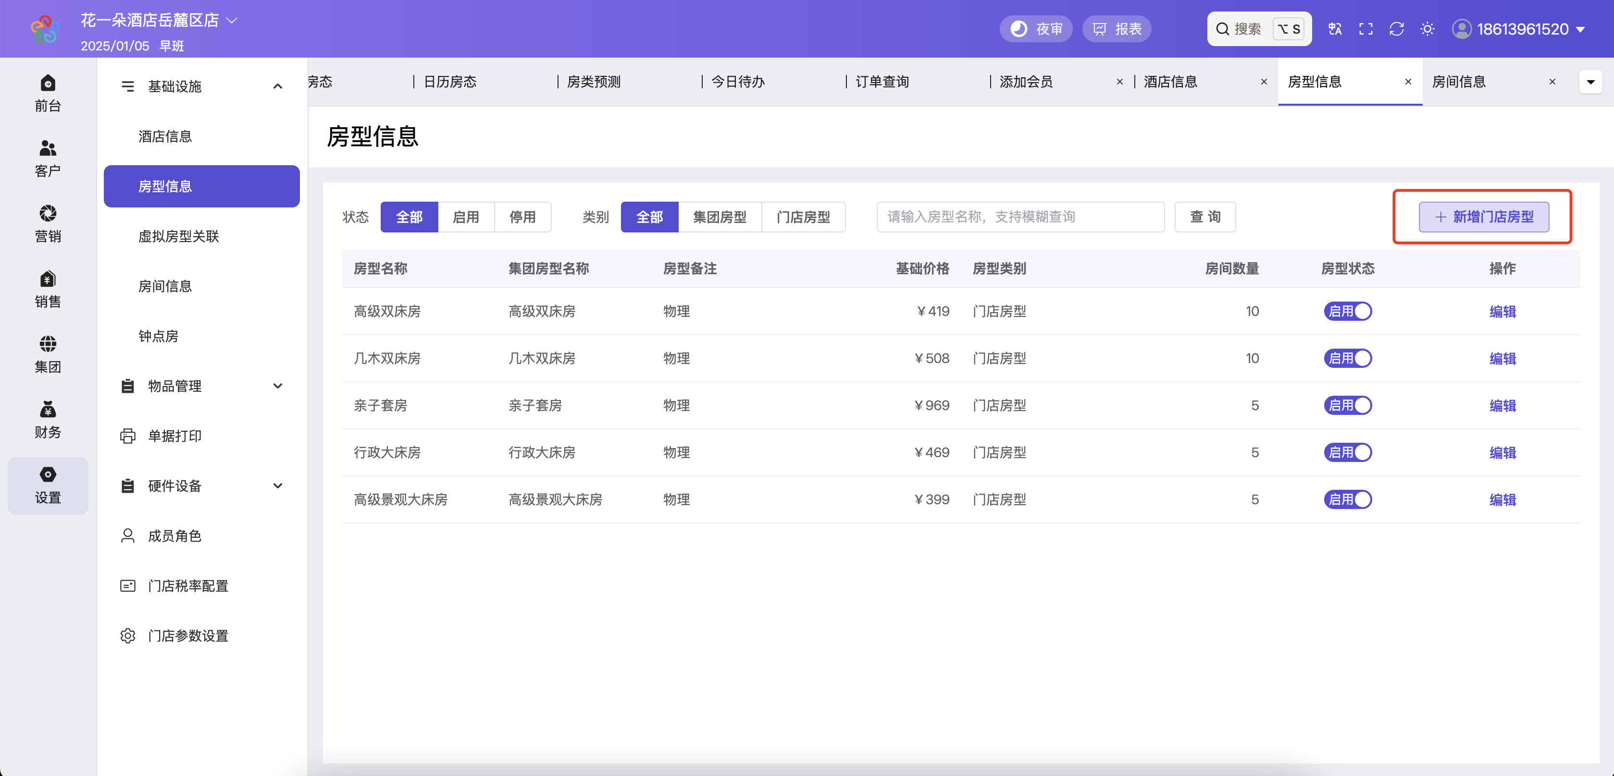Click the user avatar icon
The image size is (1614, 776).
click(1462, 29)
